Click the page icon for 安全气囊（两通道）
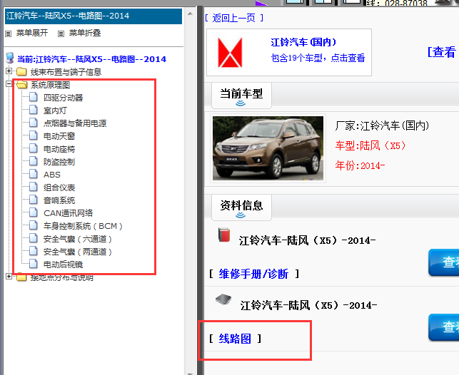 click(34, 252)
